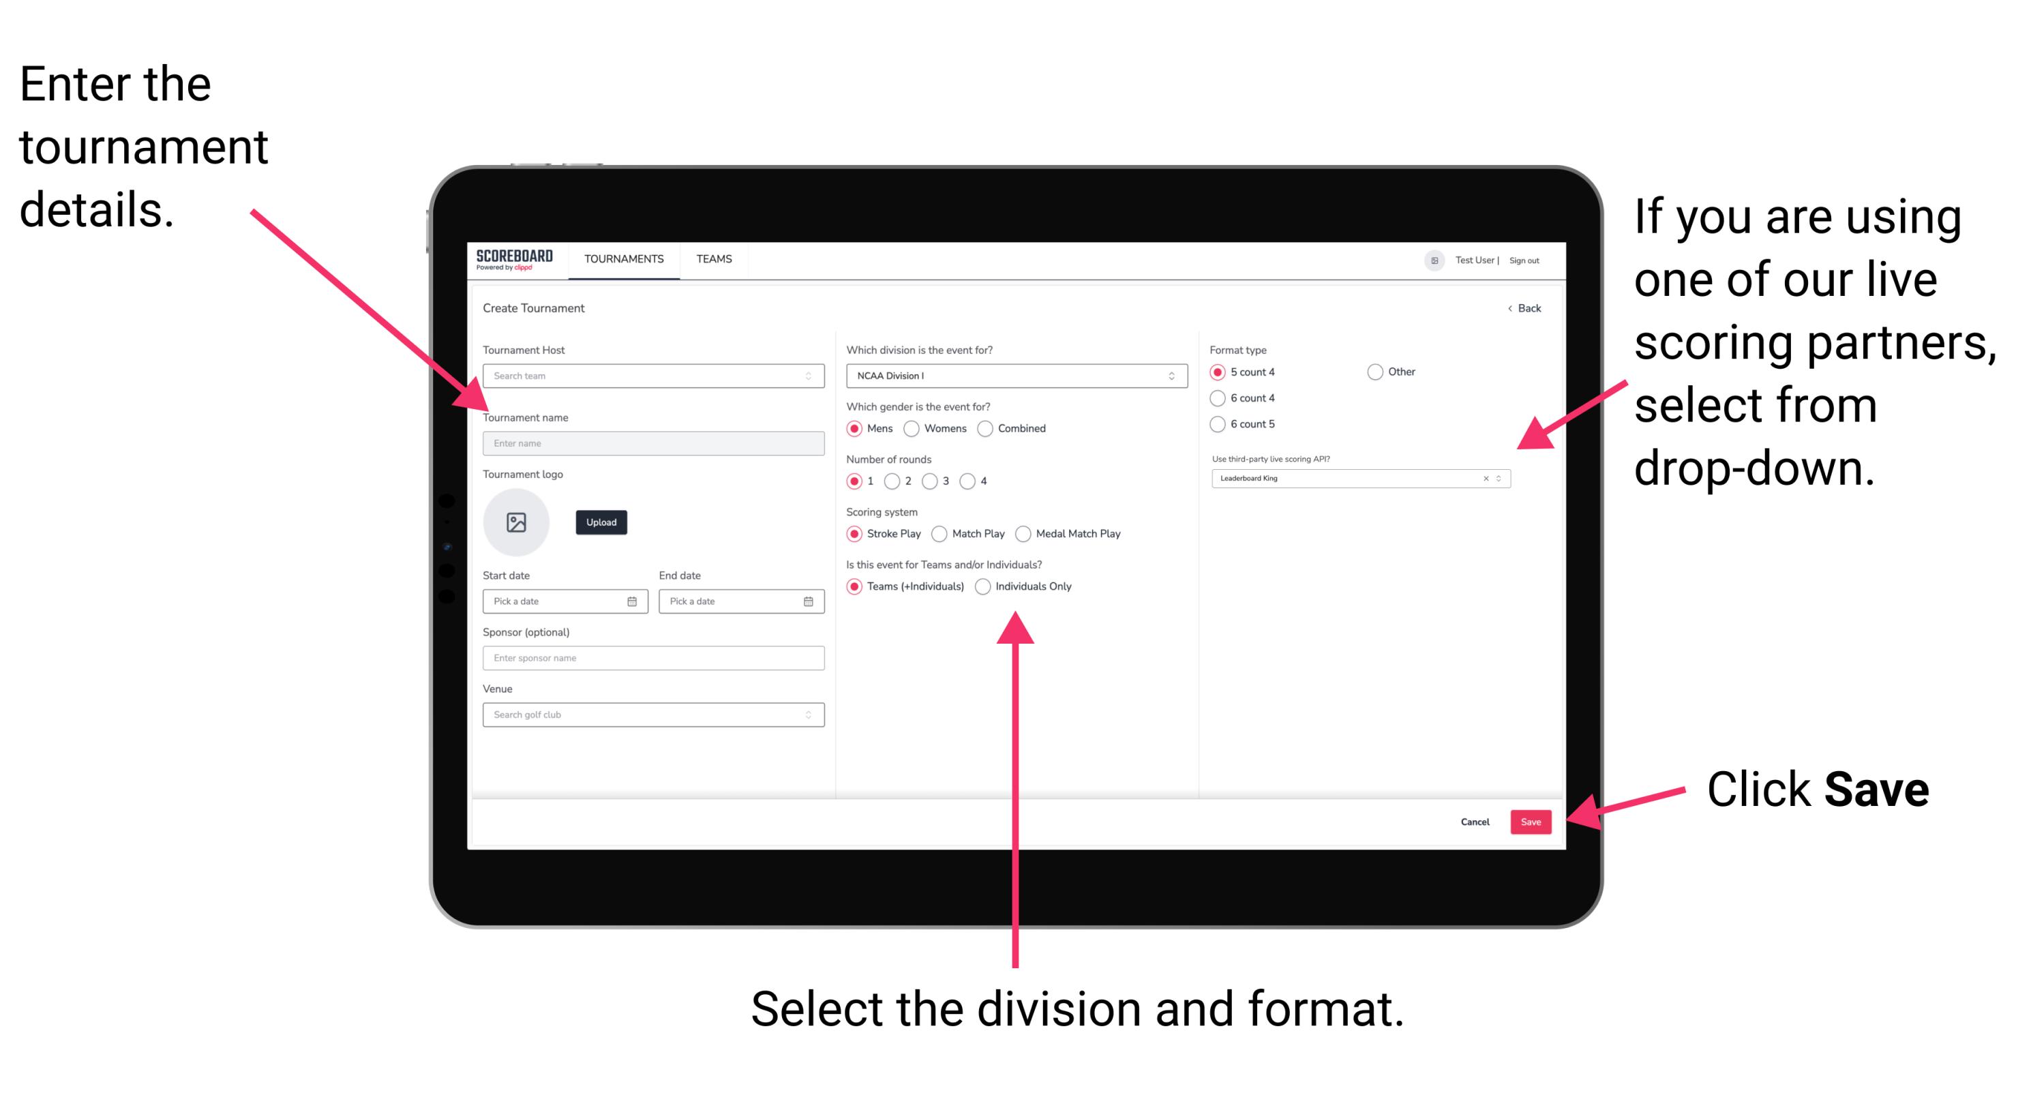Click the Back navigation icon
Image resolution: width=2031 pixels, height=1093 pixels.
tap(1511, 308)
